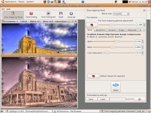Minimize the PreGamma=1 Fattal color subwindow
The image size is (151, 113).
pyautogui.click(x=70, y=21)
